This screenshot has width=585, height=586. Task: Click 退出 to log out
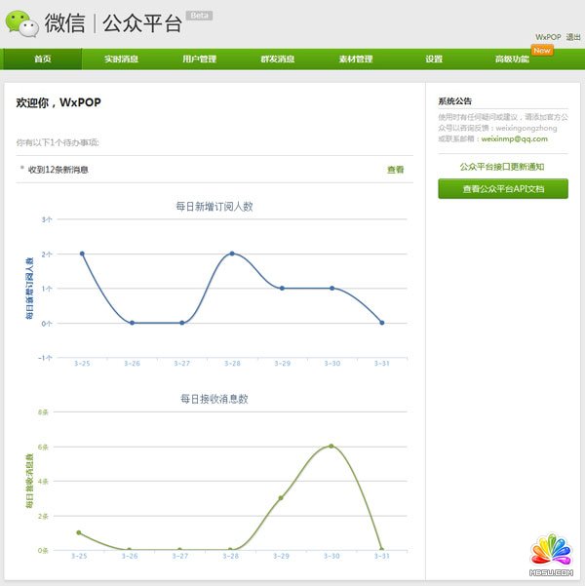(573, 37)
